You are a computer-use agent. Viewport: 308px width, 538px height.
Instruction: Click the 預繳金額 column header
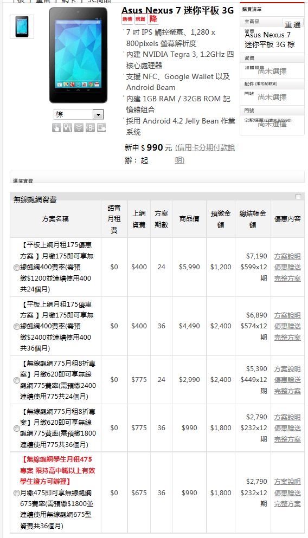[x=221, y=219]
